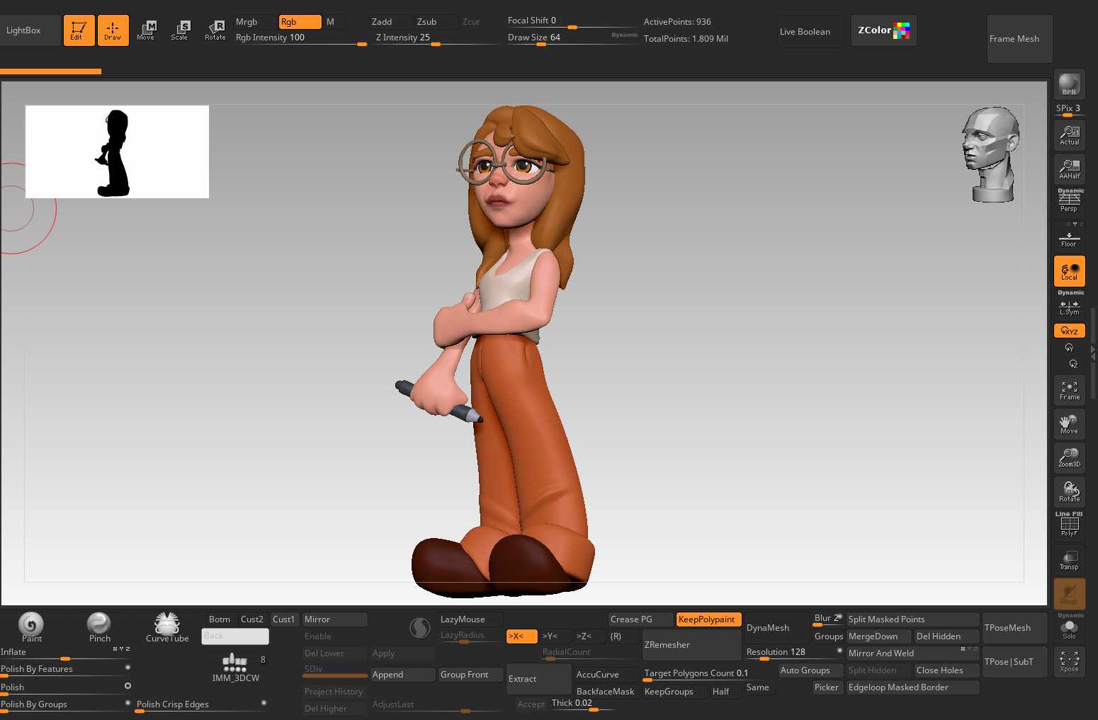This screenshot has height=720, width=1098.
Task: Switch to the Cust1 tab
Action: coord(284,619)
